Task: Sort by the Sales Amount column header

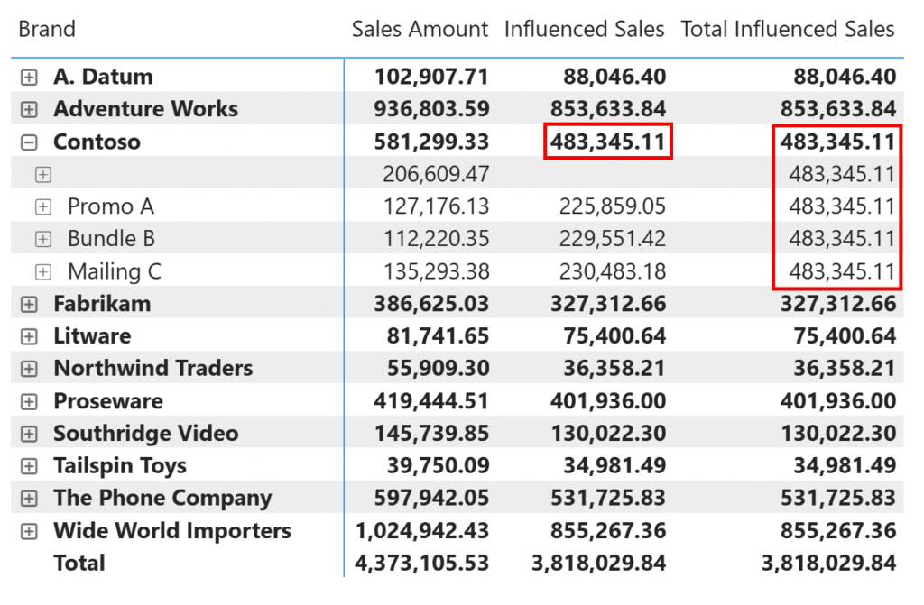Action: (x=420, y=30)
